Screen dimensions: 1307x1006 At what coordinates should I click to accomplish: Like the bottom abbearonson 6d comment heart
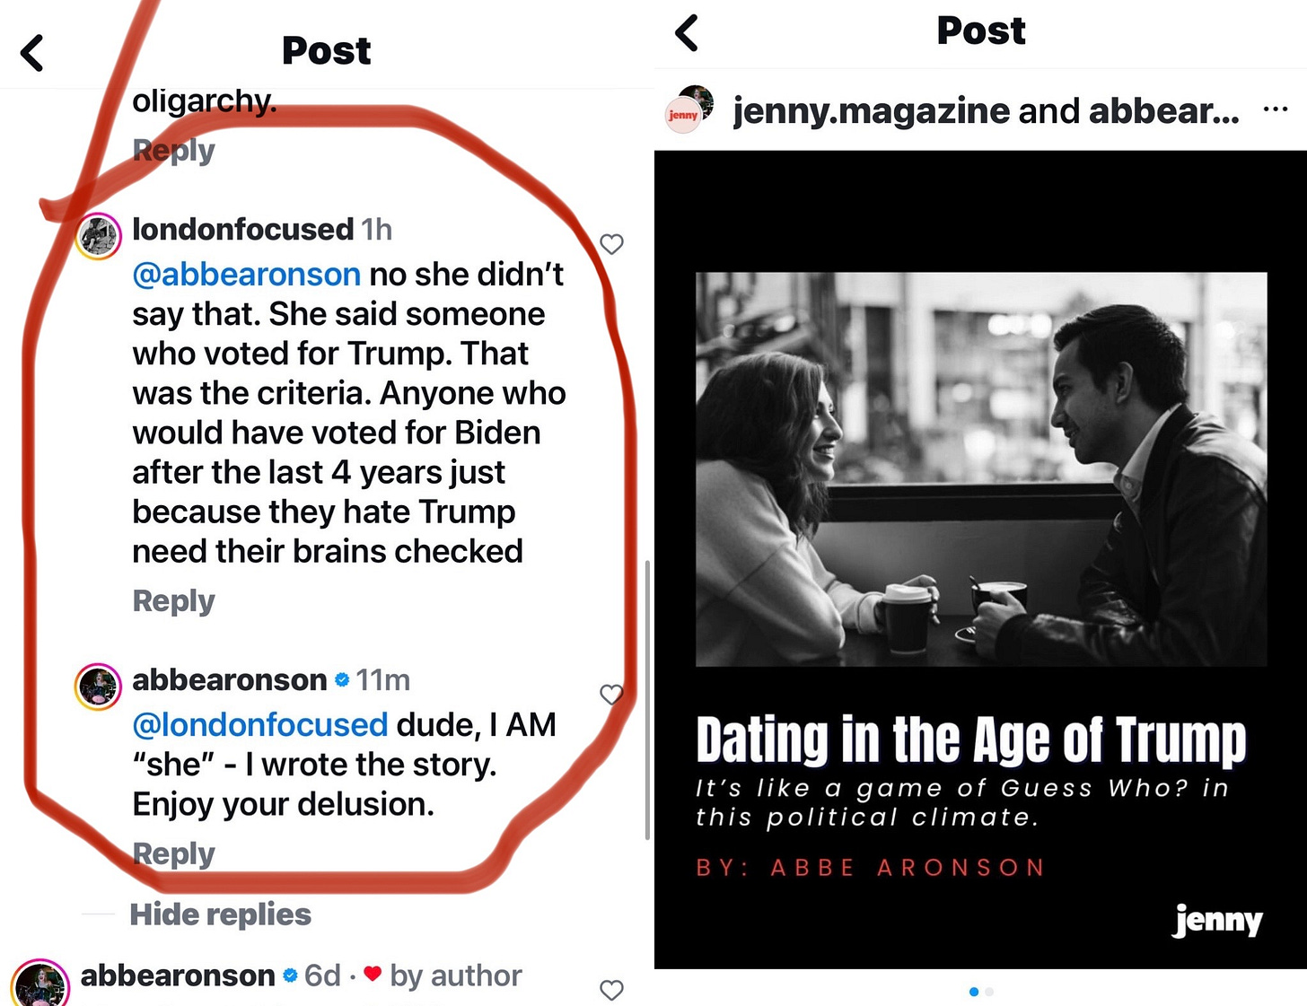(x=611, y=990)
